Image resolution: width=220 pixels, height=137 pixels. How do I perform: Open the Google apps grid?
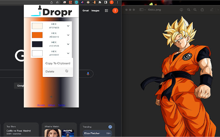click(x=107, y=11)
